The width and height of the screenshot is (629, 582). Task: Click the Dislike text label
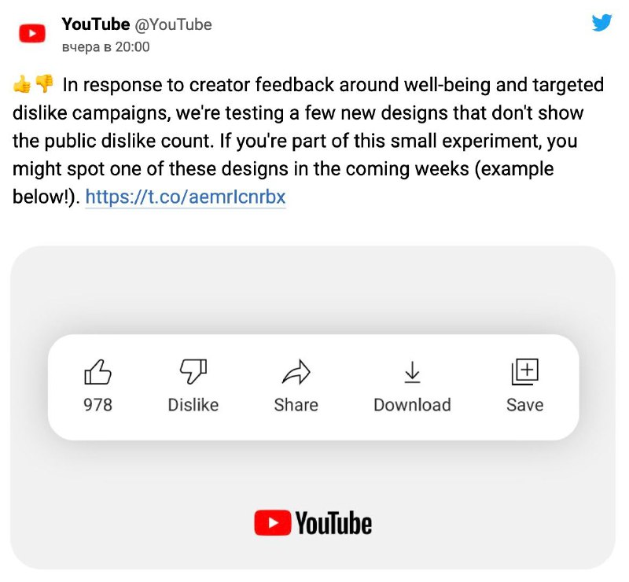pos(193,404)
